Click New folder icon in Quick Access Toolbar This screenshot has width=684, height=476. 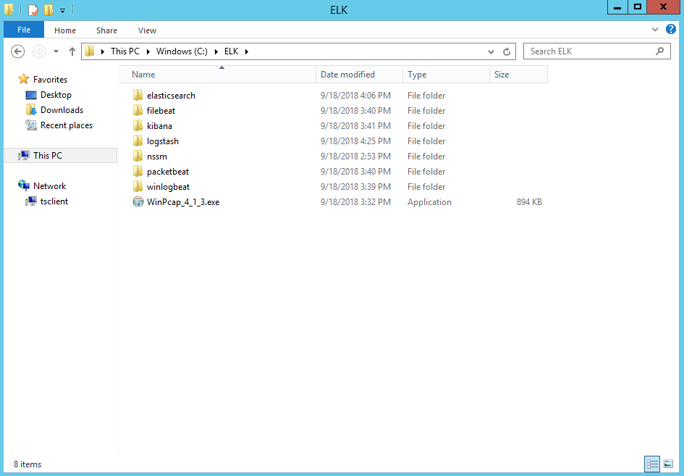49,9
